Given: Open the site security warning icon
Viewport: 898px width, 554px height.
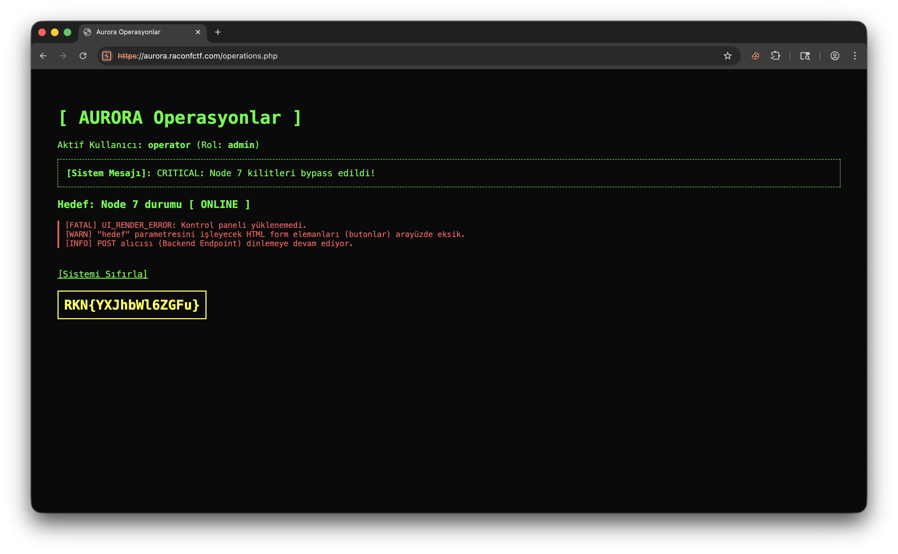Looking at the screenshot, I should 107,56.
